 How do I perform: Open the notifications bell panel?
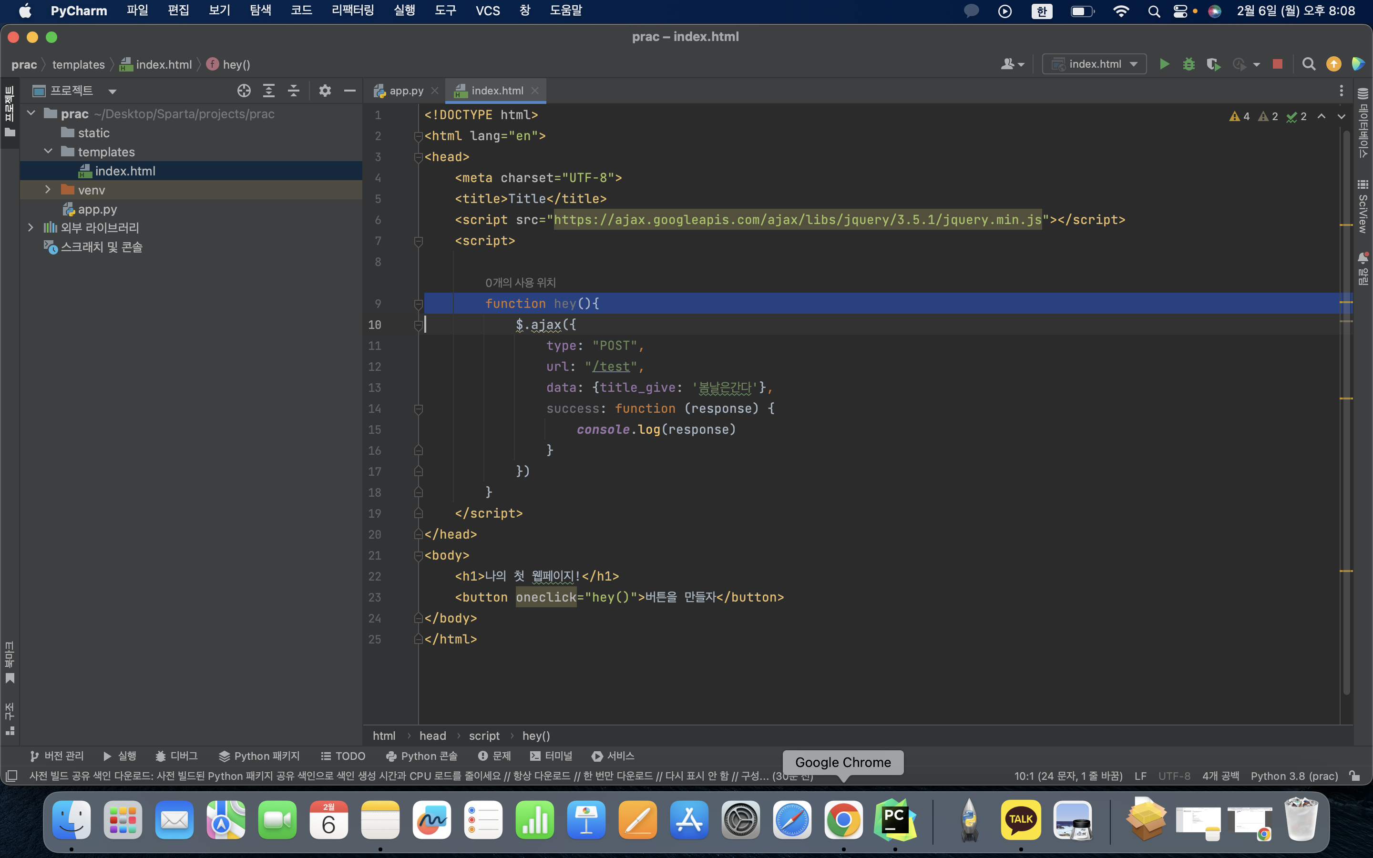[1363, 268]
